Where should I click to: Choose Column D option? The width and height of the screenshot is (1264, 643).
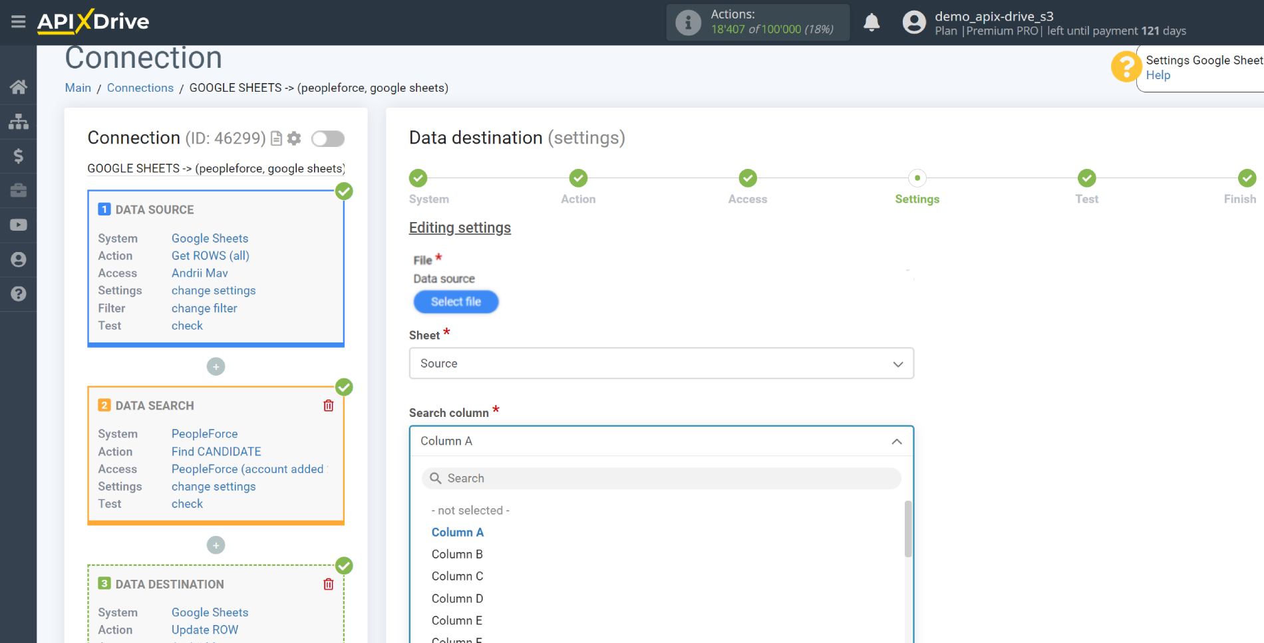point(457,598)
